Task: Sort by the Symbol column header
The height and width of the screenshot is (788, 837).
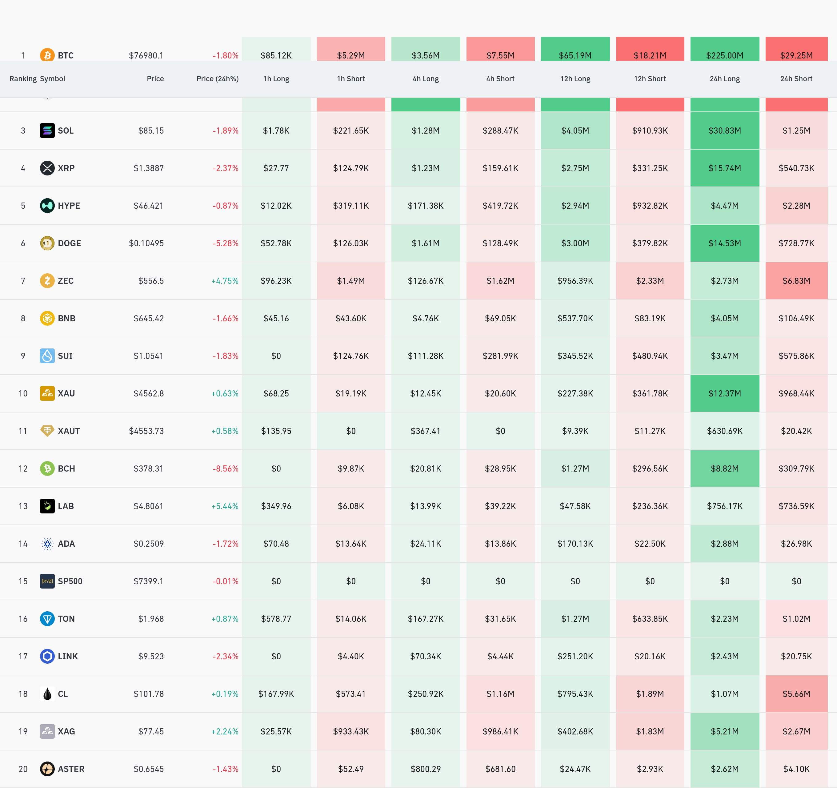Action: pyautogui.click(x=53, y=79)
